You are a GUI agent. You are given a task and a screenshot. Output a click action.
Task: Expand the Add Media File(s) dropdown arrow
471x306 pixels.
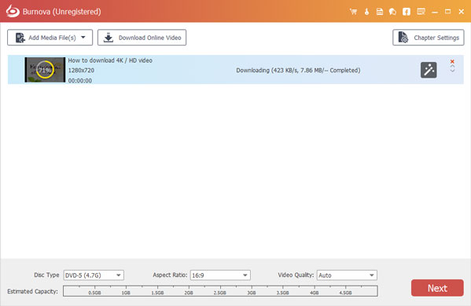coord(83,38)
